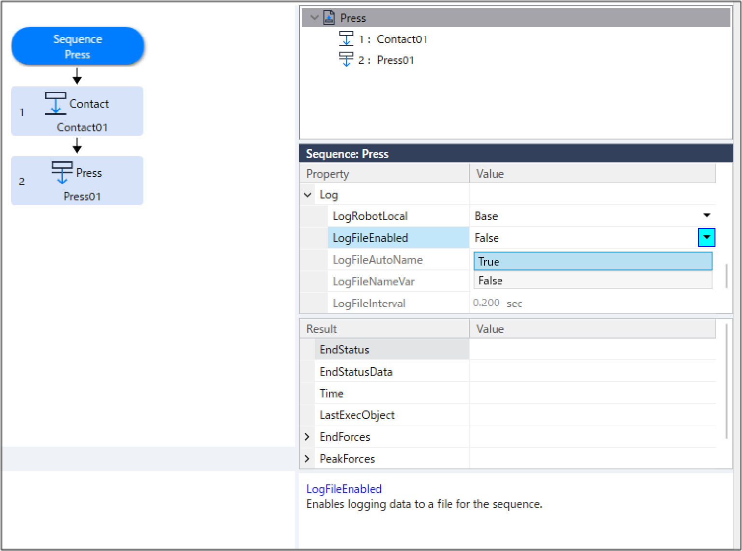Open the LogRobotLocal dropdown arrow
Image resolution: width=742 pixels, height=551 pixels.
706,216
